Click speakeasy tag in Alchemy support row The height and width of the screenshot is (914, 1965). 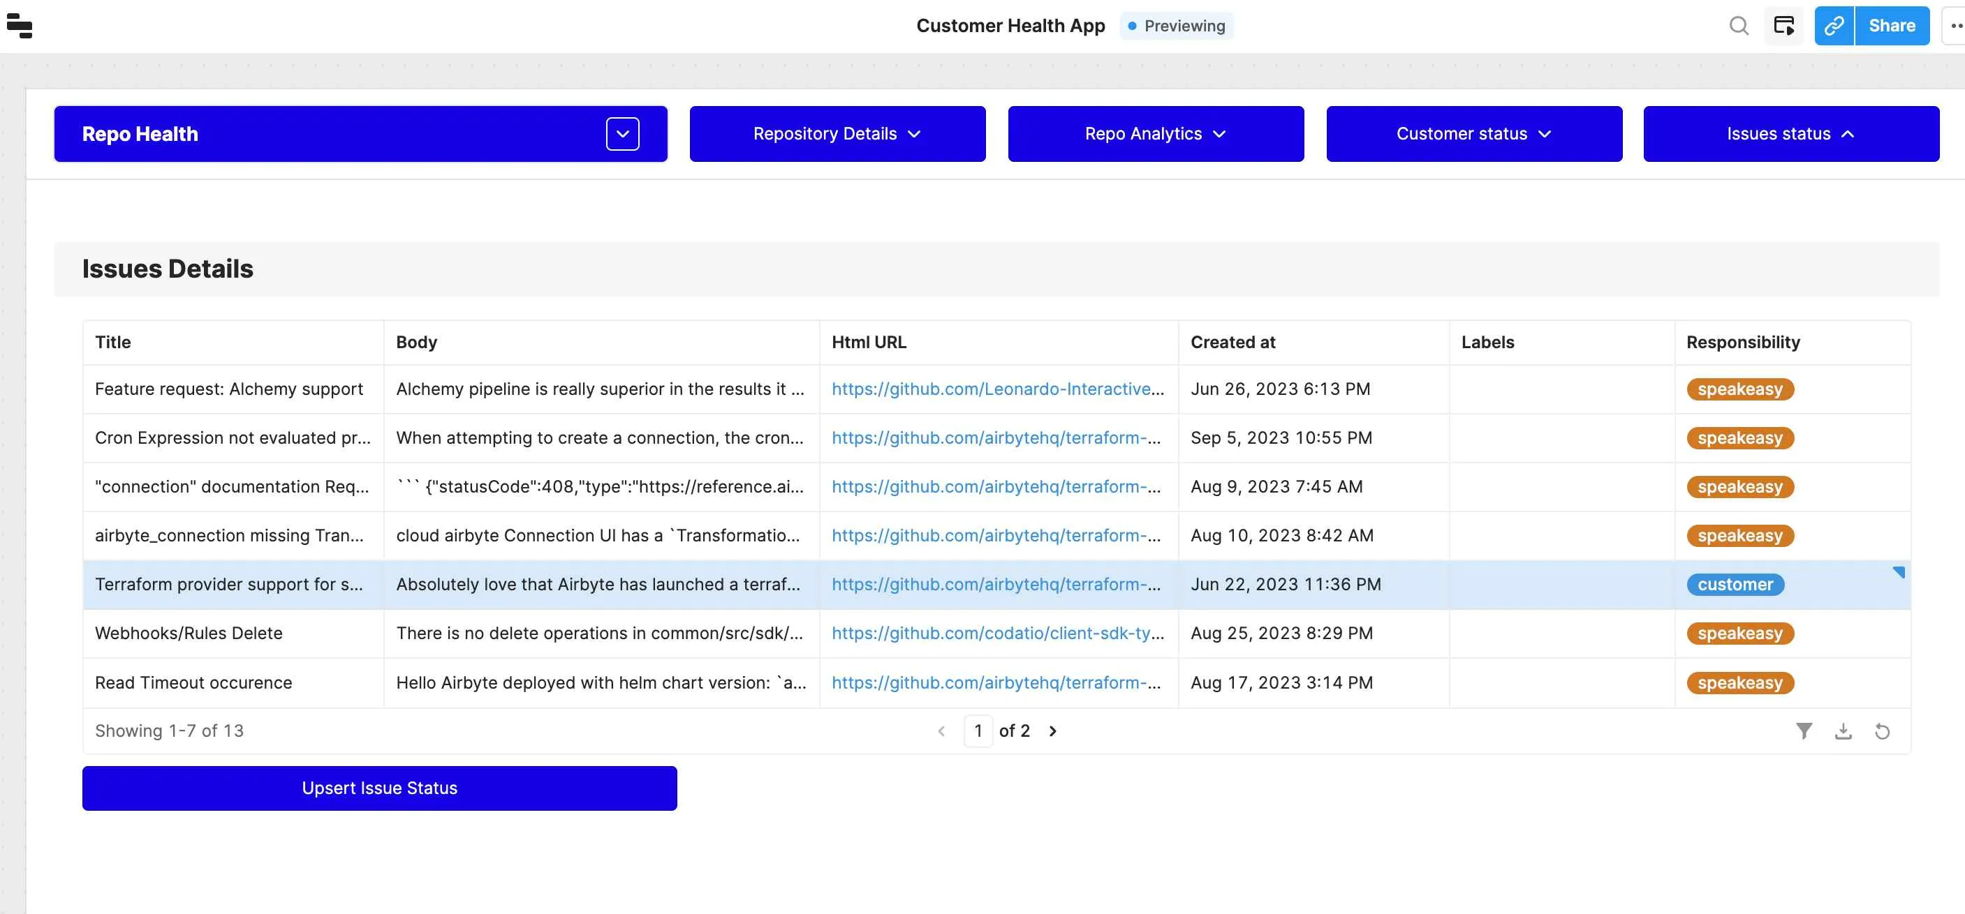tap(1739, 389)
